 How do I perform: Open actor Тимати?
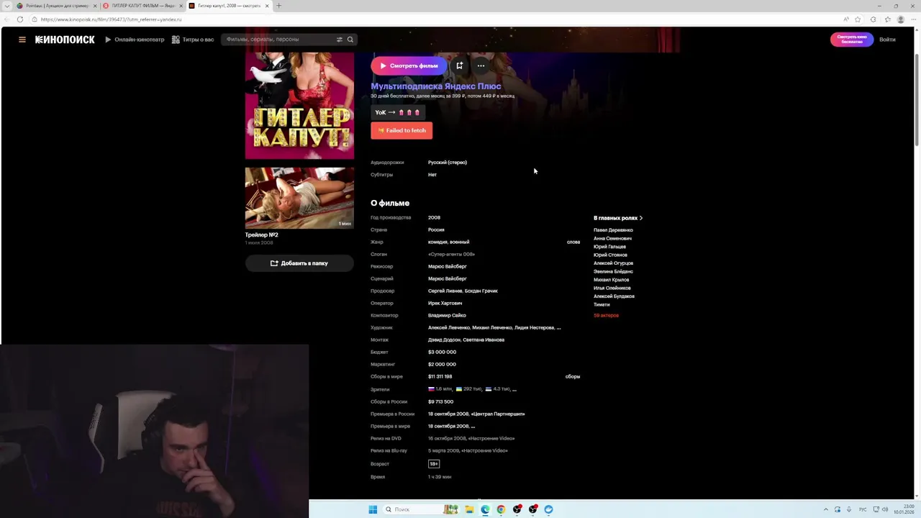click(602, 304)
